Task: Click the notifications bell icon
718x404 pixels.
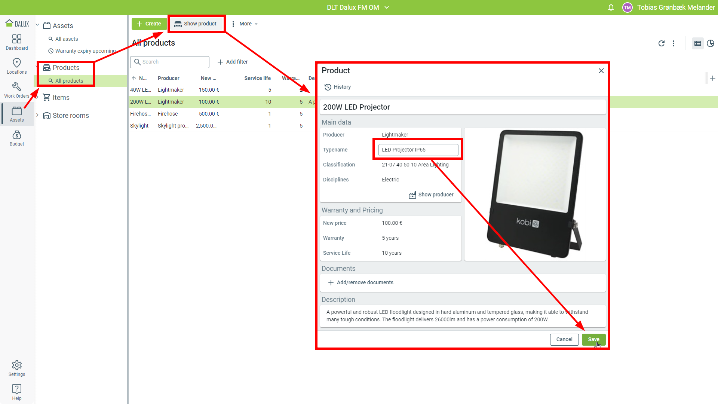Action: (x=611, y=7)
